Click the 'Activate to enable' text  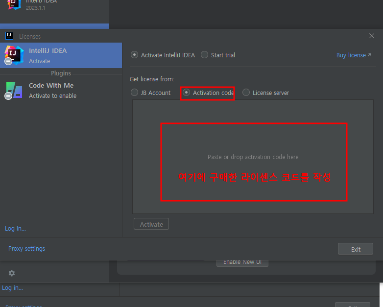point(52,96)
